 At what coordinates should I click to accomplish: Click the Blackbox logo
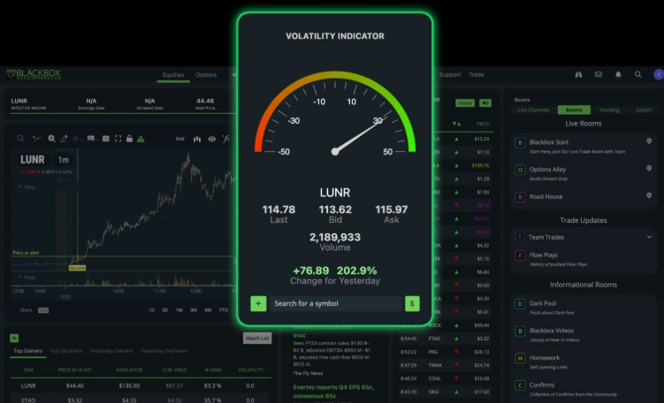pyautogui.click(x=34, y=74)
